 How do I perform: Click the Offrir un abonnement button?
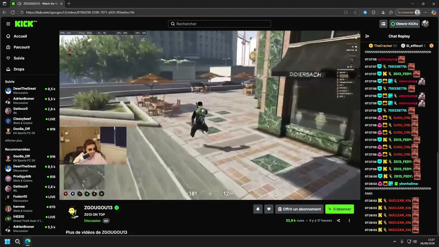[x=300, y=209]
